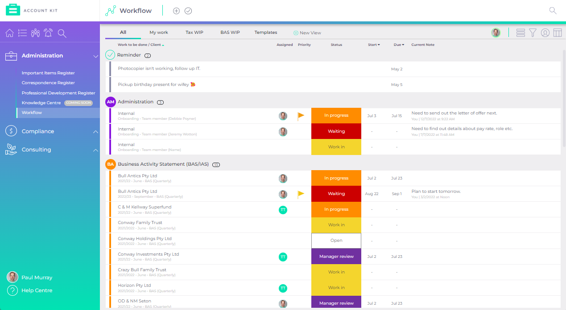This screenshot has height=310, width=566.
Task: Open the Tax WIP tab
Action: pyautogui.click(x=194, y=32)
